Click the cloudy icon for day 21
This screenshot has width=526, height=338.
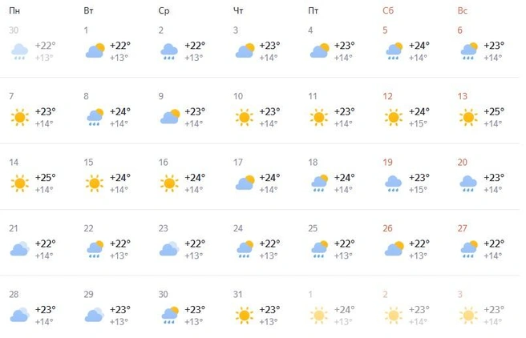pyautogui.click(x=19, y=249)
